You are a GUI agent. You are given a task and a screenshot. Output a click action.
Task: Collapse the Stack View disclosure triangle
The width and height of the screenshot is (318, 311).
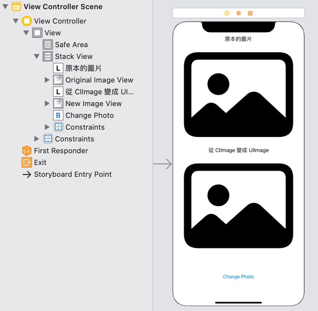(x=37, y=56)
